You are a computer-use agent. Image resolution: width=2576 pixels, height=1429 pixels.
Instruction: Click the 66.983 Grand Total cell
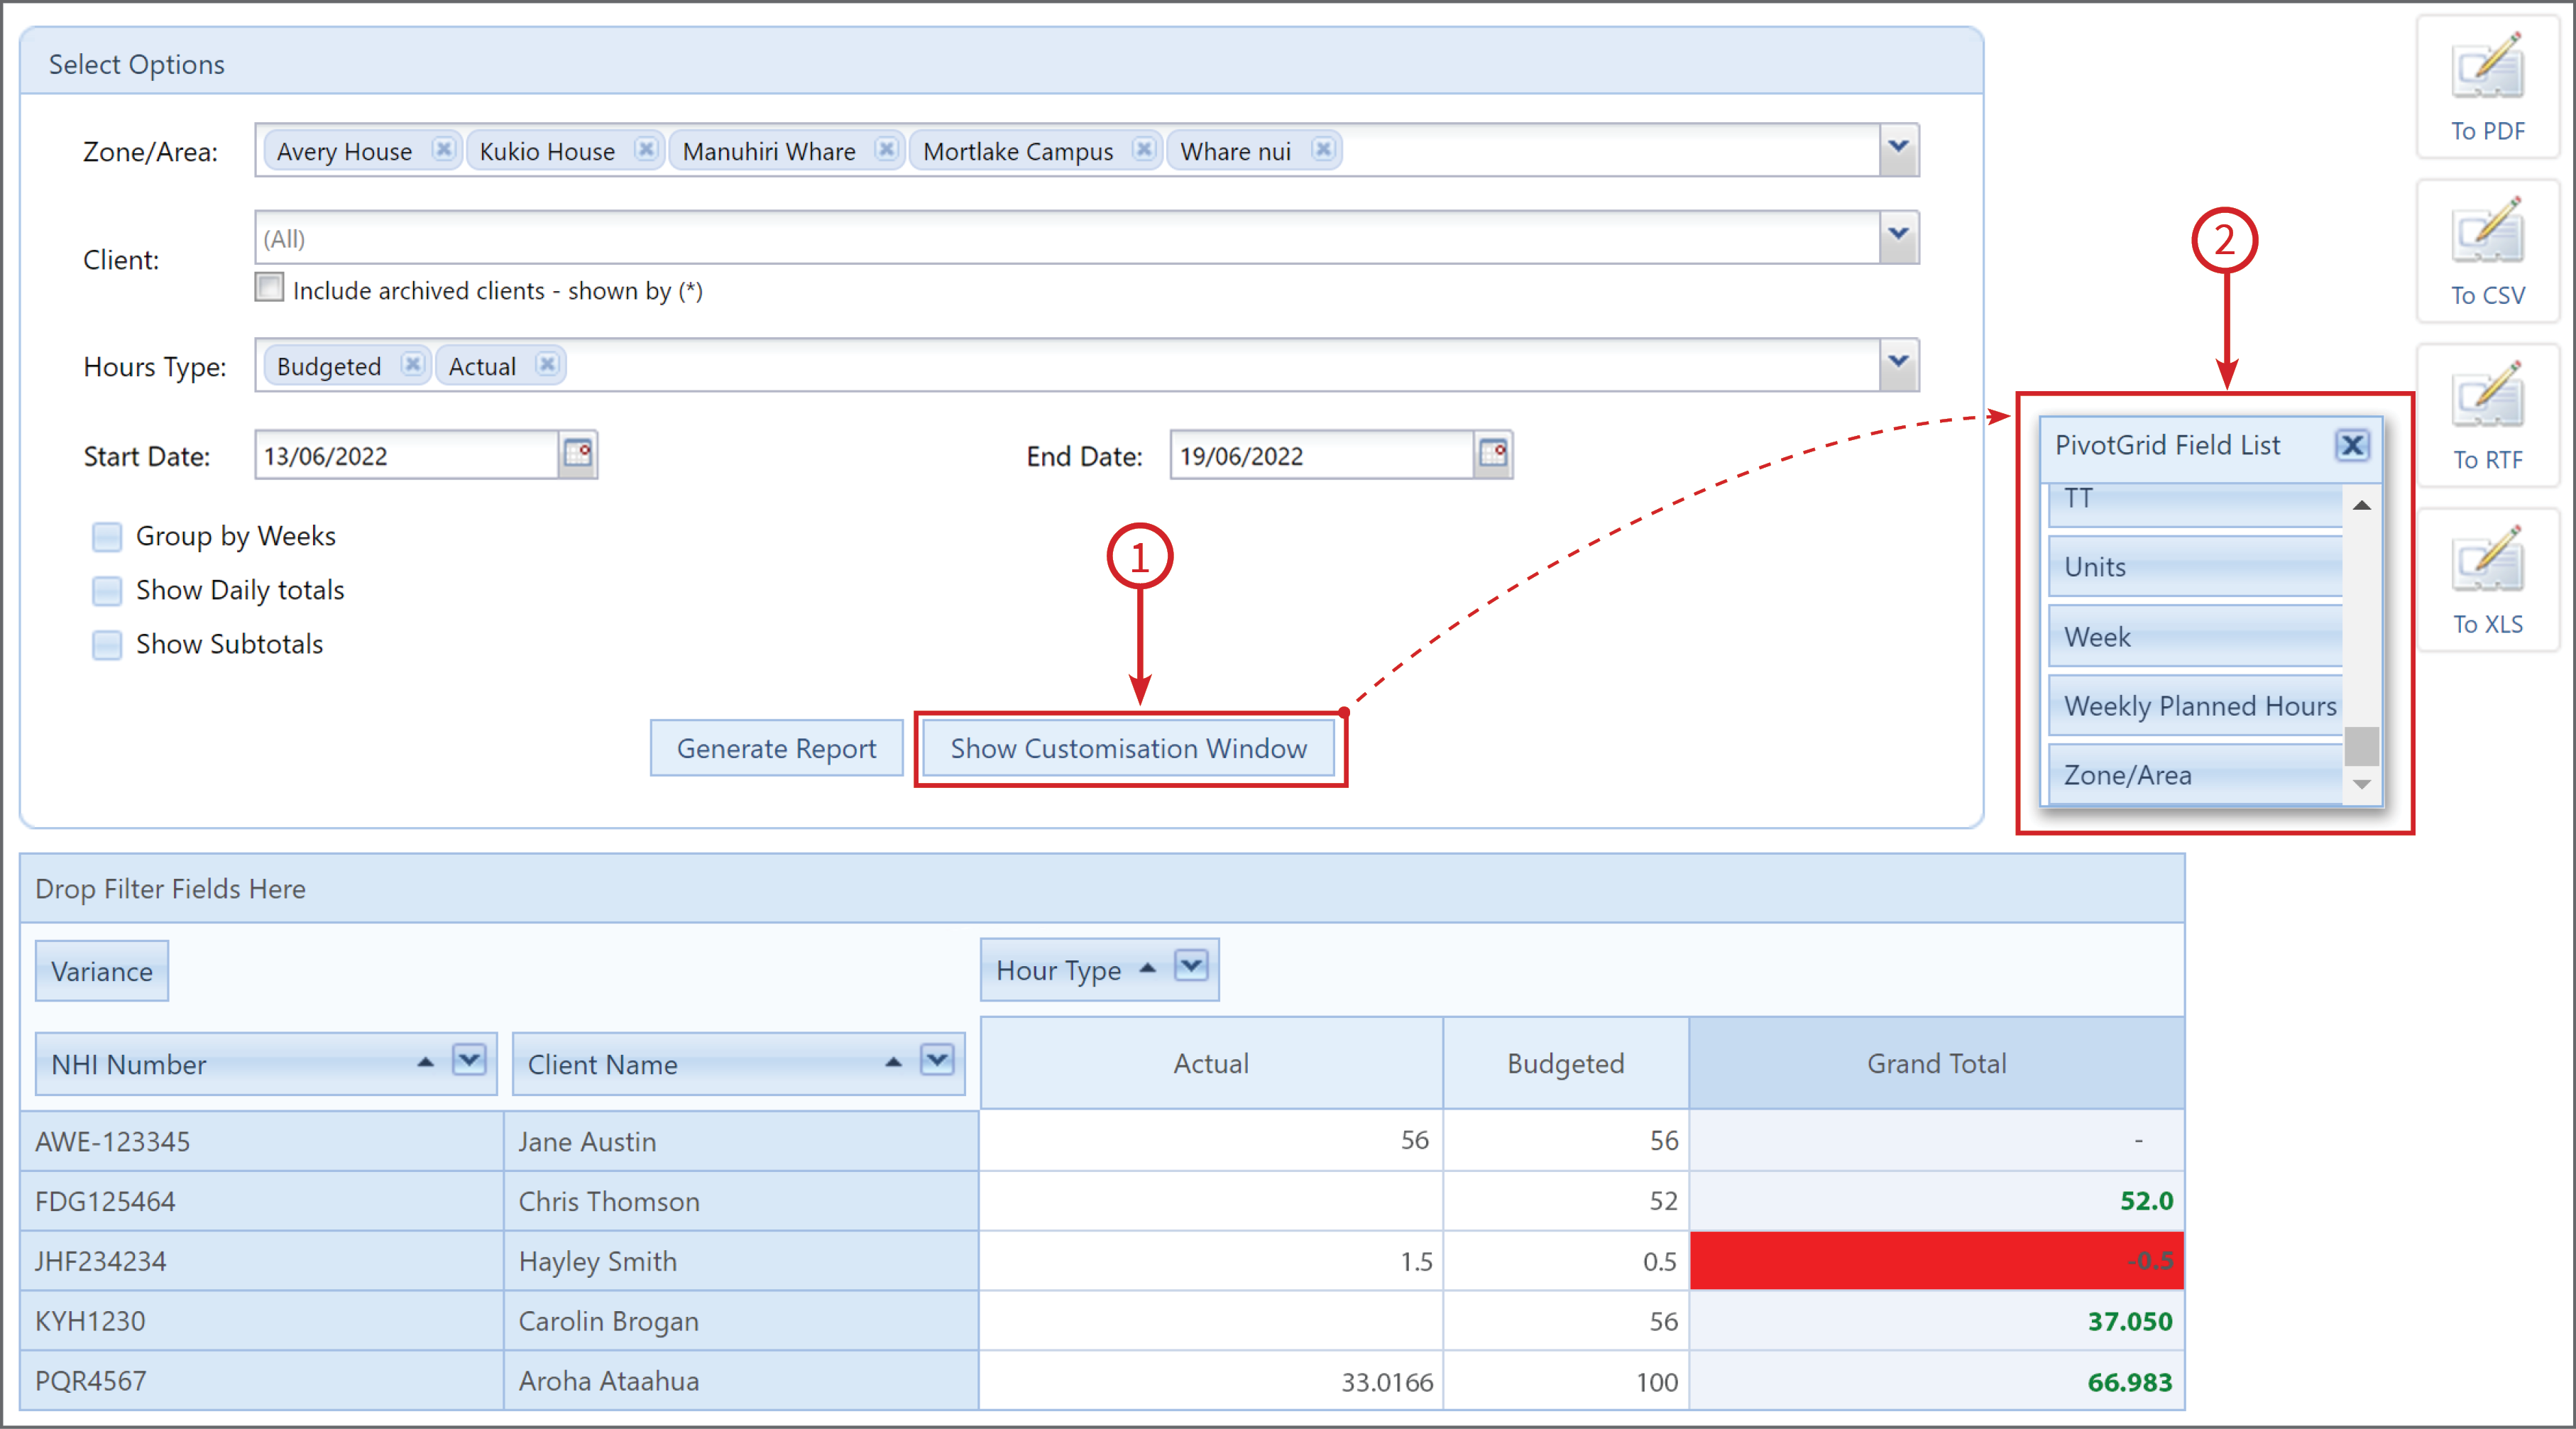pos(1937,1381)
